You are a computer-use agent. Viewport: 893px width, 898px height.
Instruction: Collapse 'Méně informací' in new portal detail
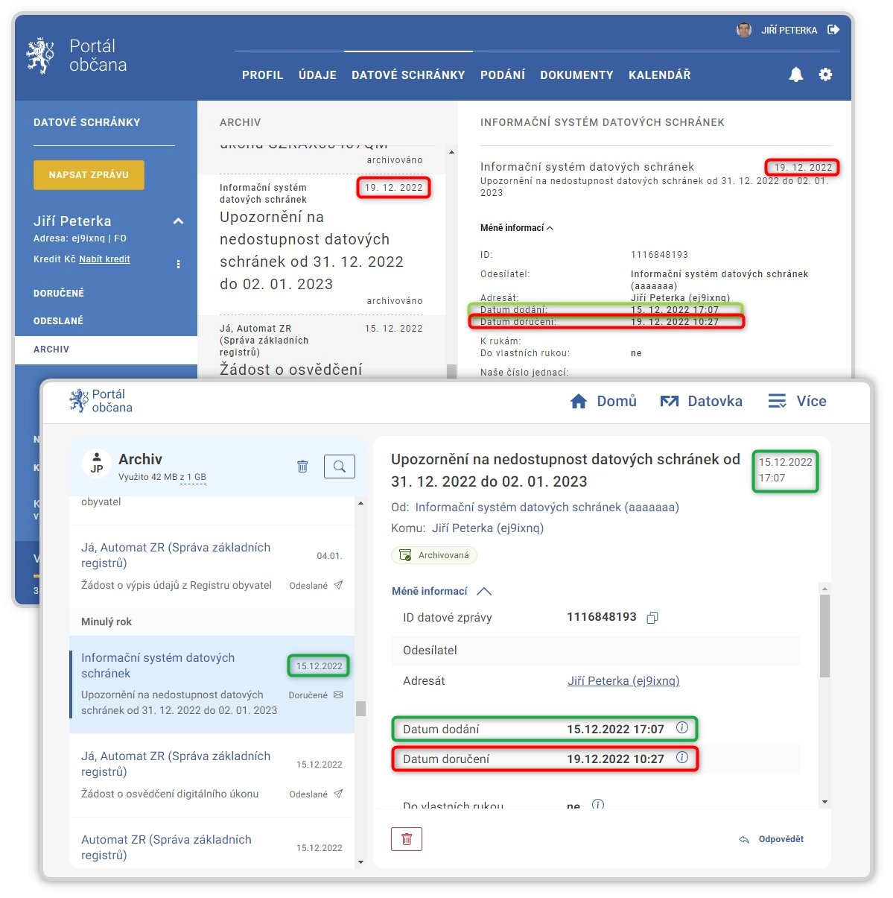click(x=442, y=591)
